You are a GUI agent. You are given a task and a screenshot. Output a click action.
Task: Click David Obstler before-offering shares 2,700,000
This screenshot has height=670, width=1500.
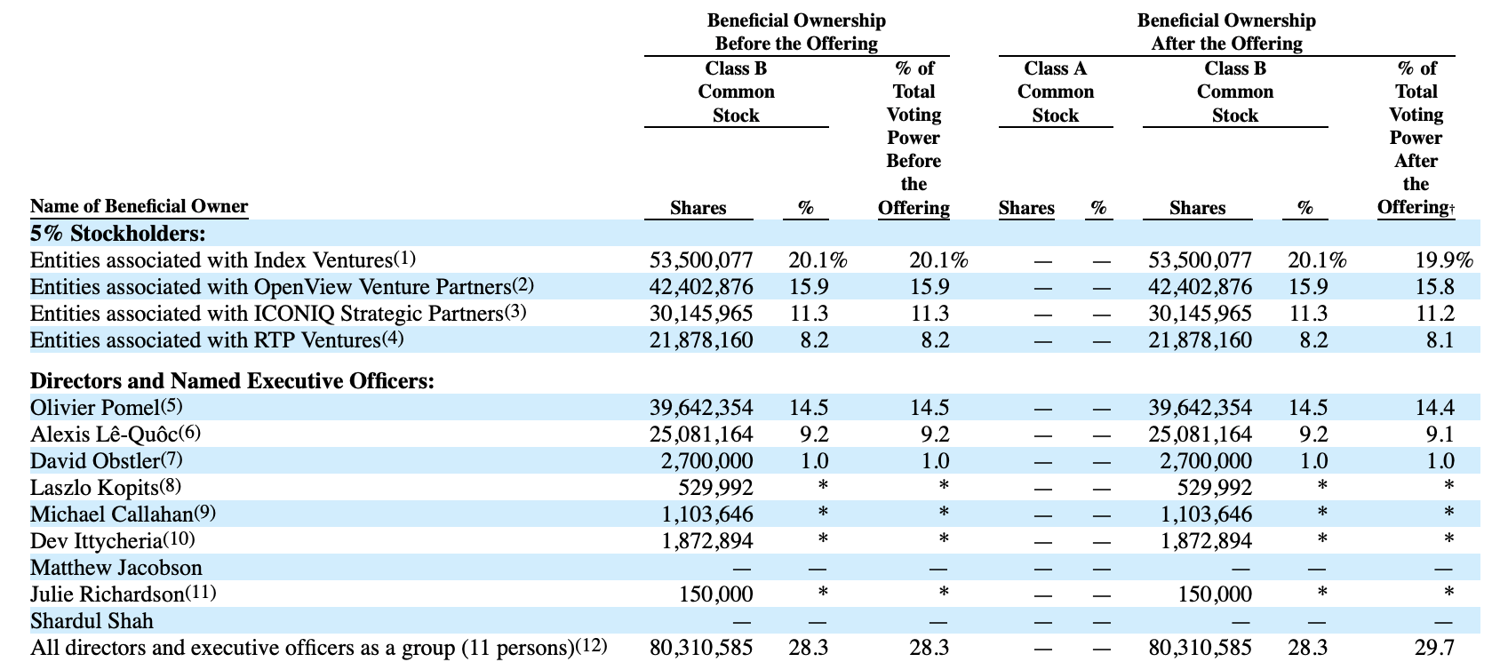click(707, 462)
